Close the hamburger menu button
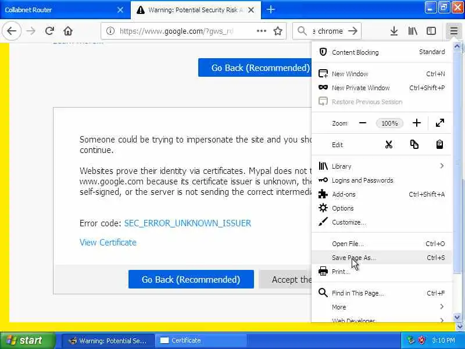Viewport: 465px width, 349px height. pos(454,31)
